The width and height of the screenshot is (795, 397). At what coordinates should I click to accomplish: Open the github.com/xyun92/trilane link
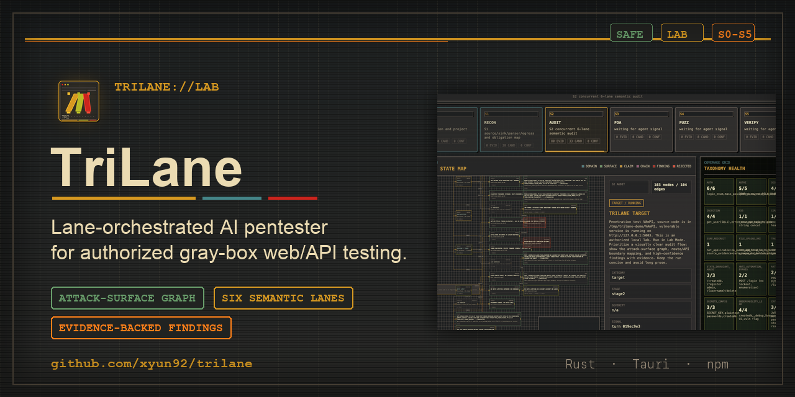(x=152, y=364)
